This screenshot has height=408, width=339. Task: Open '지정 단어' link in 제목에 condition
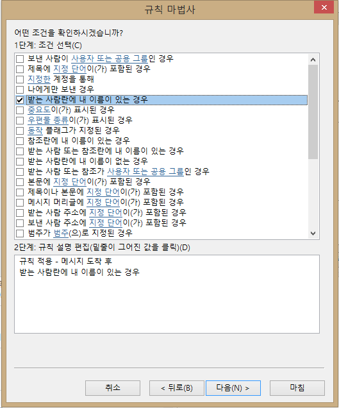tap(70, 69)
